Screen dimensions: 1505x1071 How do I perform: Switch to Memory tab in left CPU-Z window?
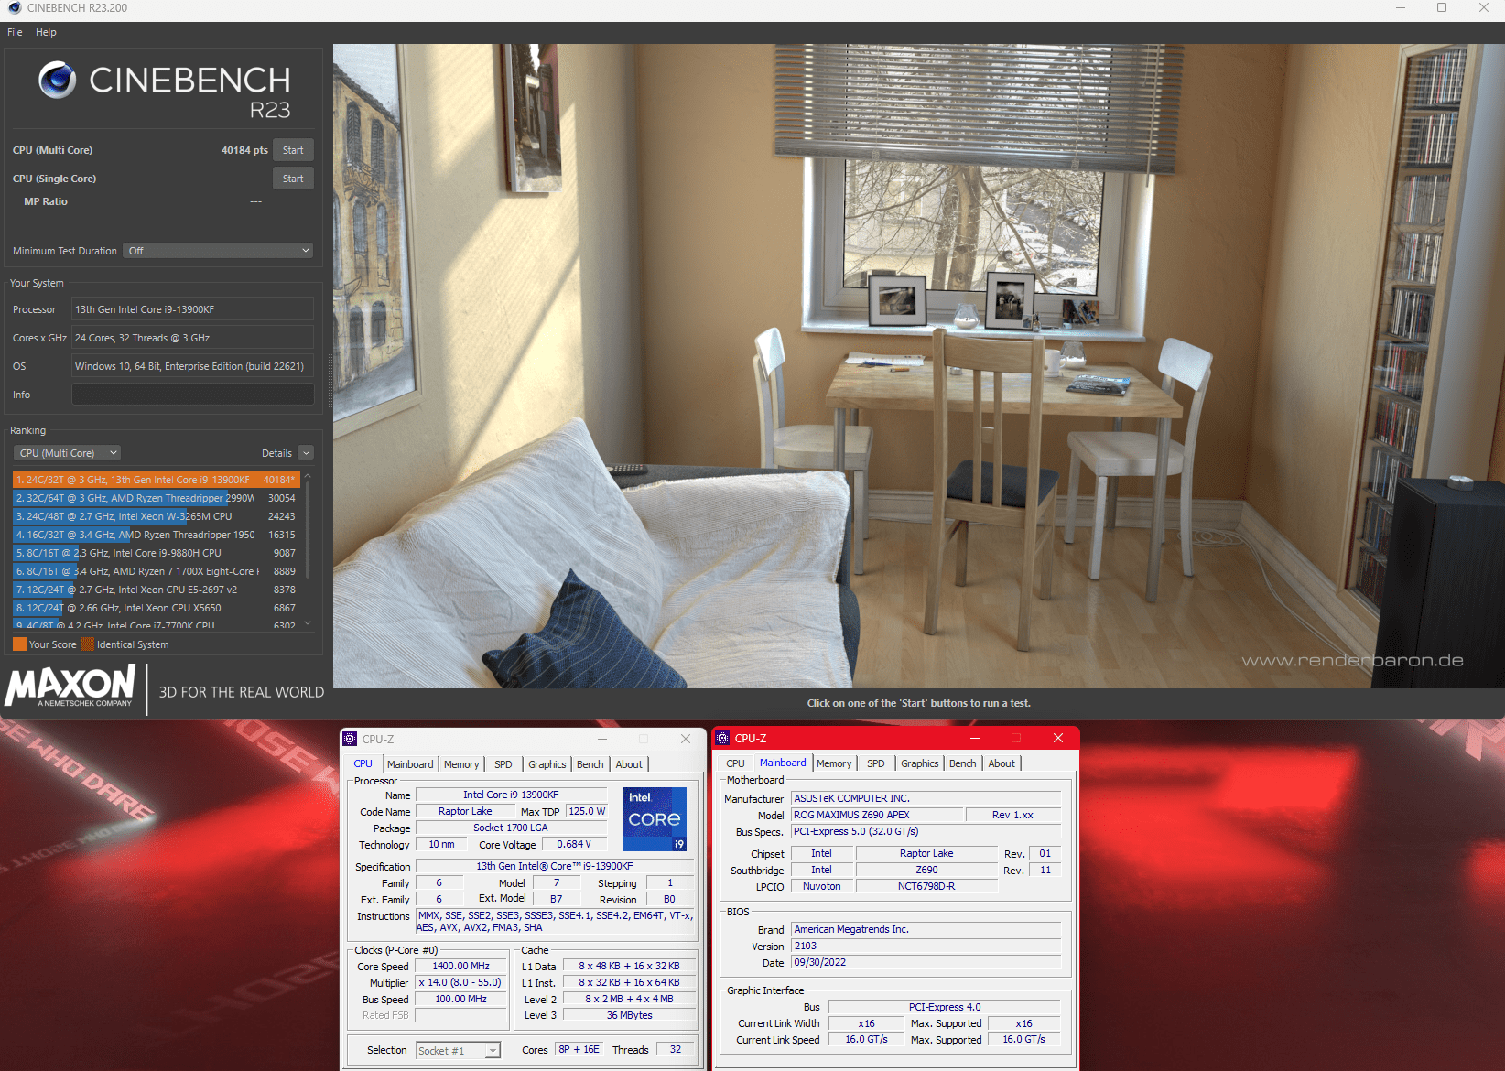[x=461, y=764]
